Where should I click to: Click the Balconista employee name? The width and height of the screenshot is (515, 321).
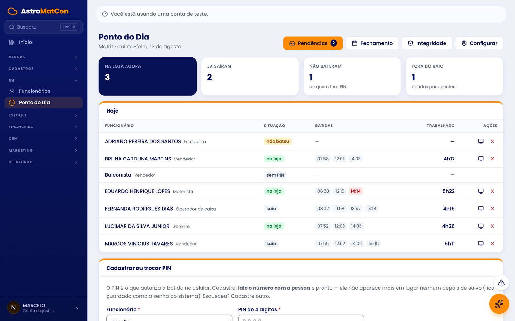click(118, 175)
